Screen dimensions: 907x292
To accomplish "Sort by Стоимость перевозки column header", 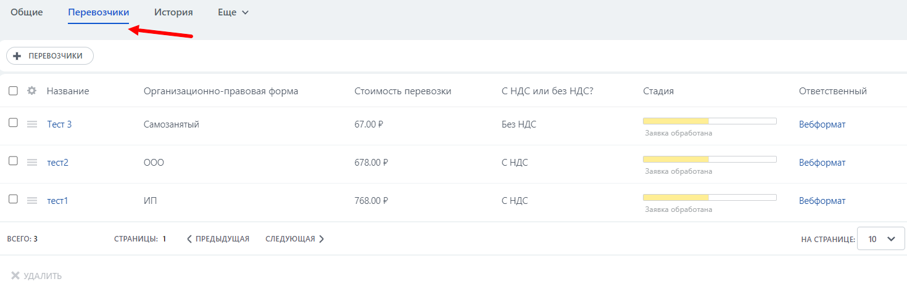I will [x=403, y=91].
